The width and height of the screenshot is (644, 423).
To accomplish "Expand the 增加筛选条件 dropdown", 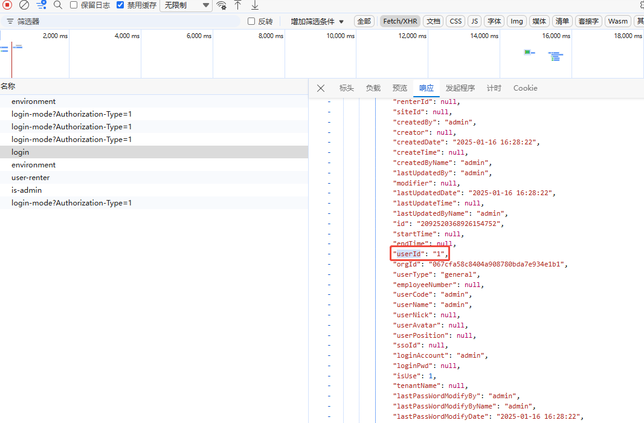I will tap(317, 21).
